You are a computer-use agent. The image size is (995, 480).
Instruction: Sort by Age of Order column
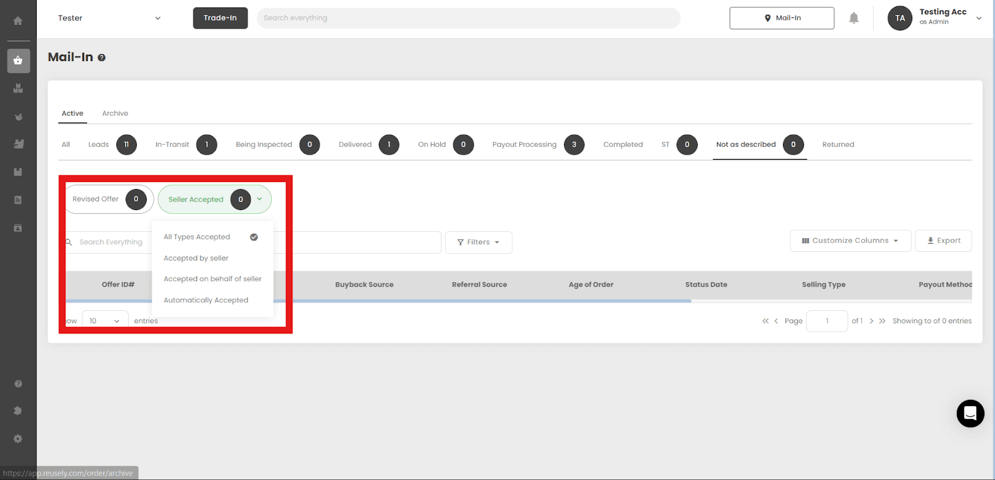click(591, 285)
